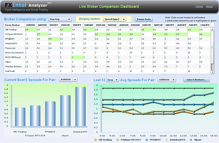Sort brokers by GBPJPY column header
Screen dimensions: 219x143
click(x=170, y=25)
